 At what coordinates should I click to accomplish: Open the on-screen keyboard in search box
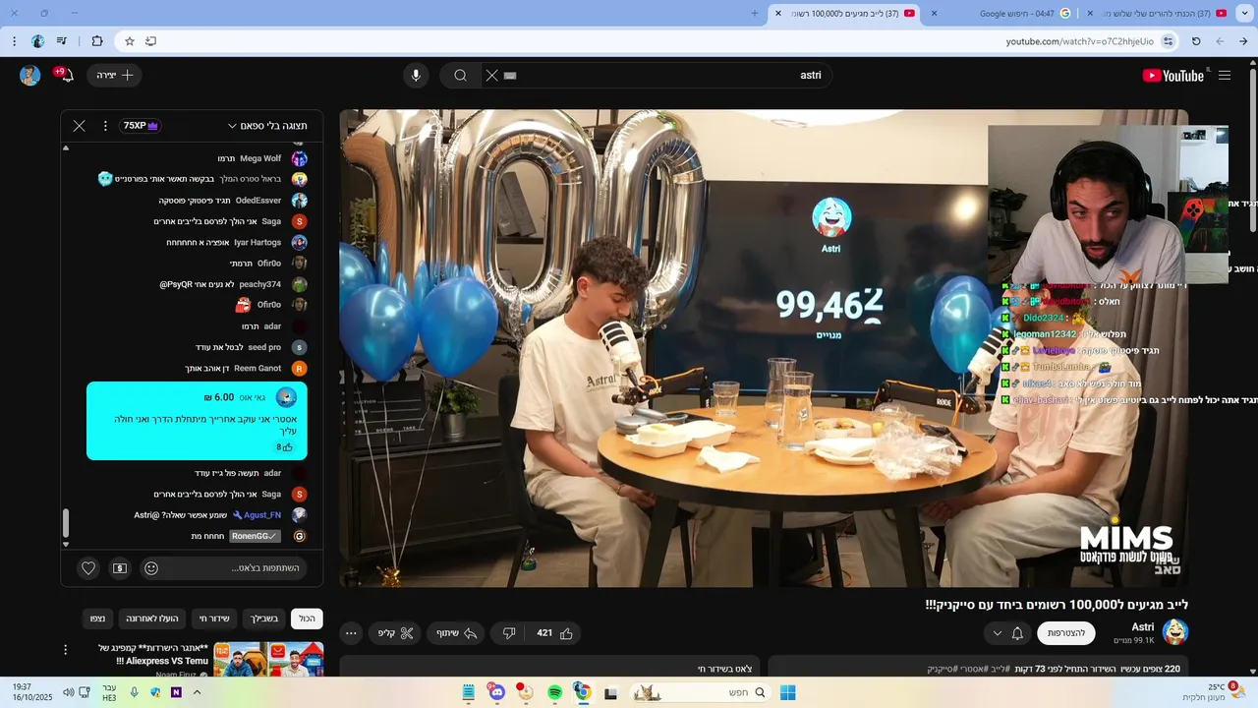click(510, 76)
